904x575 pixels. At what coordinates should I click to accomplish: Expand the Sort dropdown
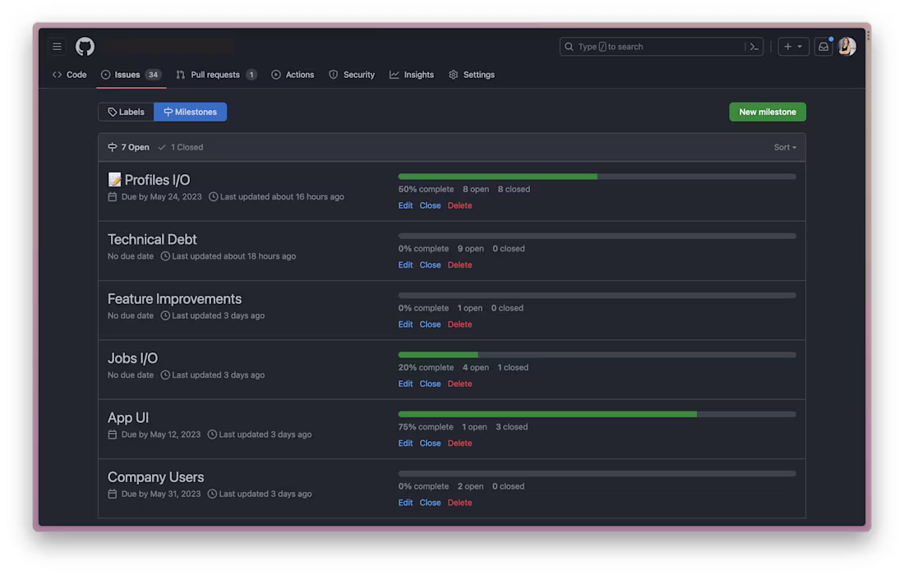click(x=785, y=148)
